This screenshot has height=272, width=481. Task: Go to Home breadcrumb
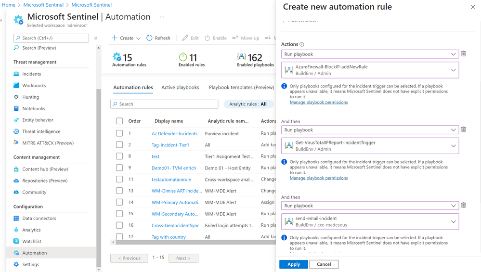tap(8, 5)
